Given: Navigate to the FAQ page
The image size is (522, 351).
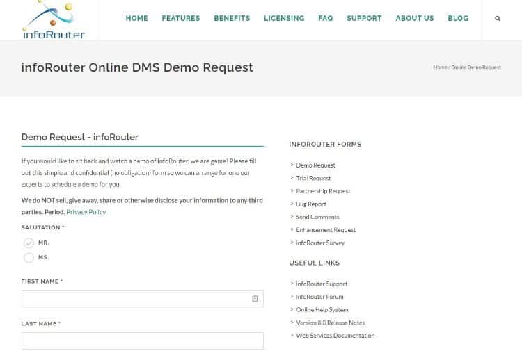Looking at the screenshot, I should (325, 19).
